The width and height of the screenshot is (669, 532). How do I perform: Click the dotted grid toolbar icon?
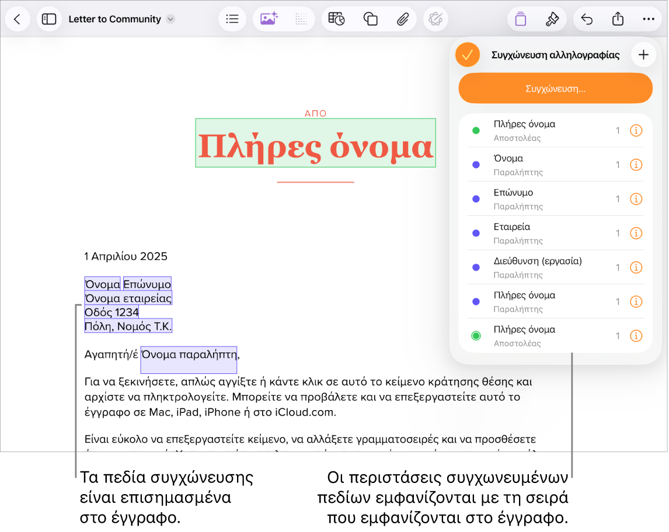coord(301,19)
